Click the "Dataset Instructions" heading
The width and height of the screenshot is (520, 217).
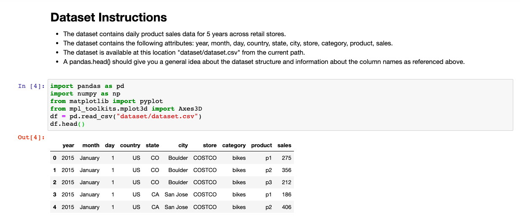(x=108, y=17)
